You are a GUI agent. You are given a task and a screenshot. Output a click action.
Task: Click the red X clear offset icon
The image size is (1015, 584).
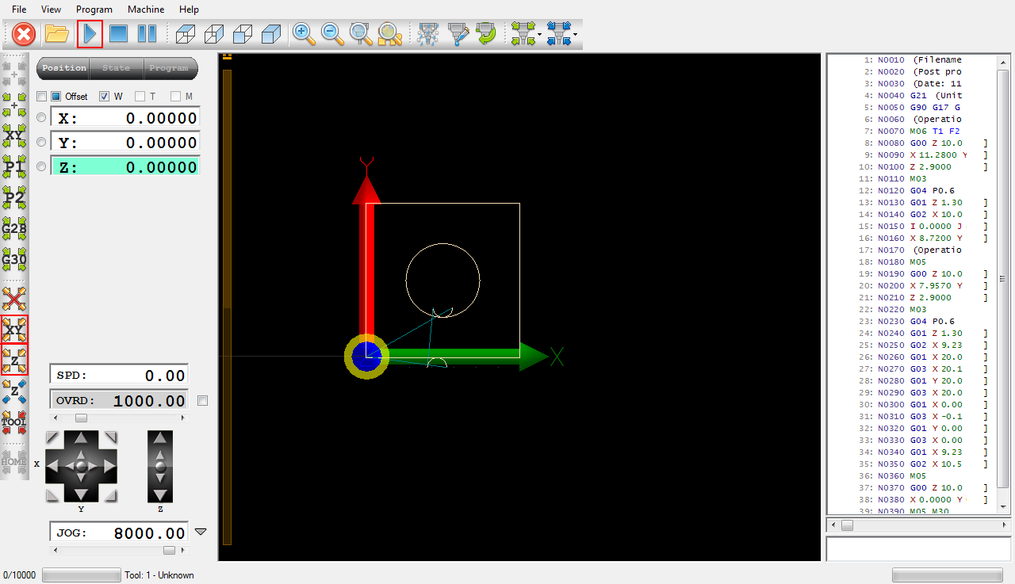click(x=14, y=298)
